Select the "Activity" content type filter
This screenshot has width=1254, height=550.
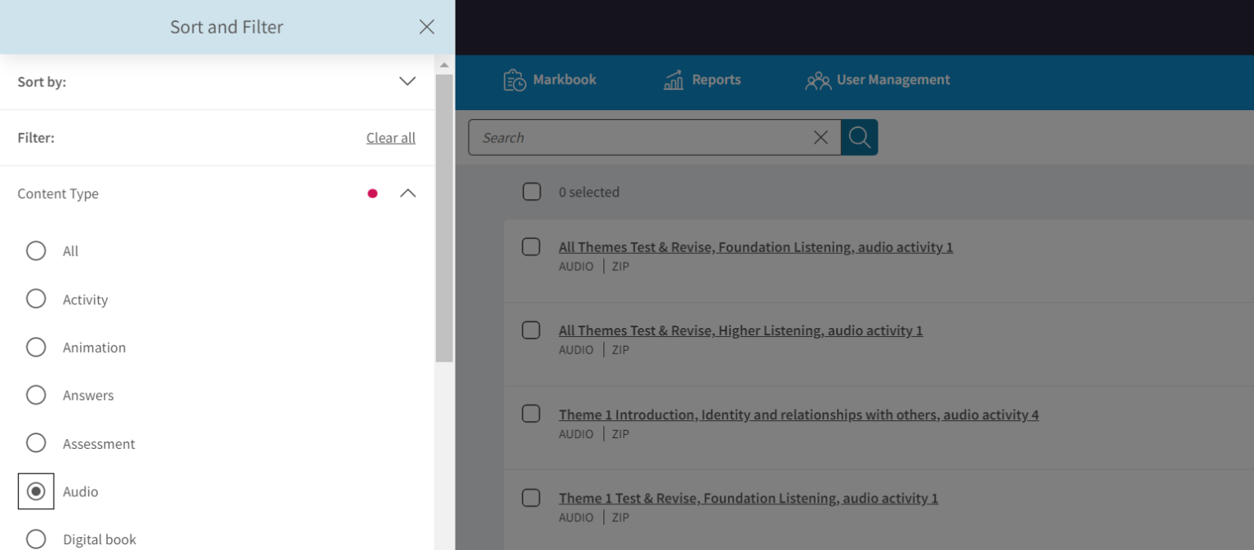pyautogui.click(x=36, y=299)
